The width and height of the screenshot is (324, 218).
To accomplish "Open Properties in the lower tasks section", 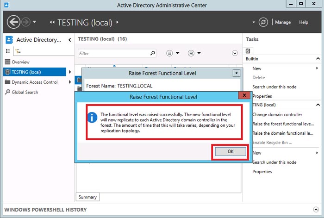I will 262,172.
